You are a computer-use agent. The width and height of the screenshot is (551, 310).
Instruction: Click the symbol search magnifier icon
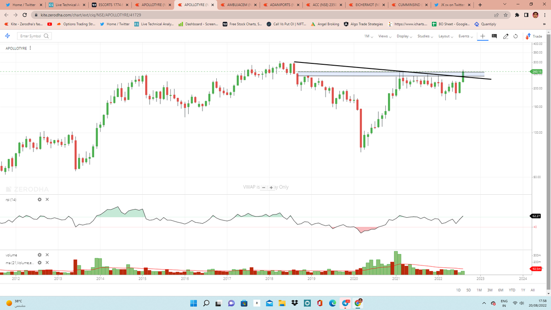[46, 36]
